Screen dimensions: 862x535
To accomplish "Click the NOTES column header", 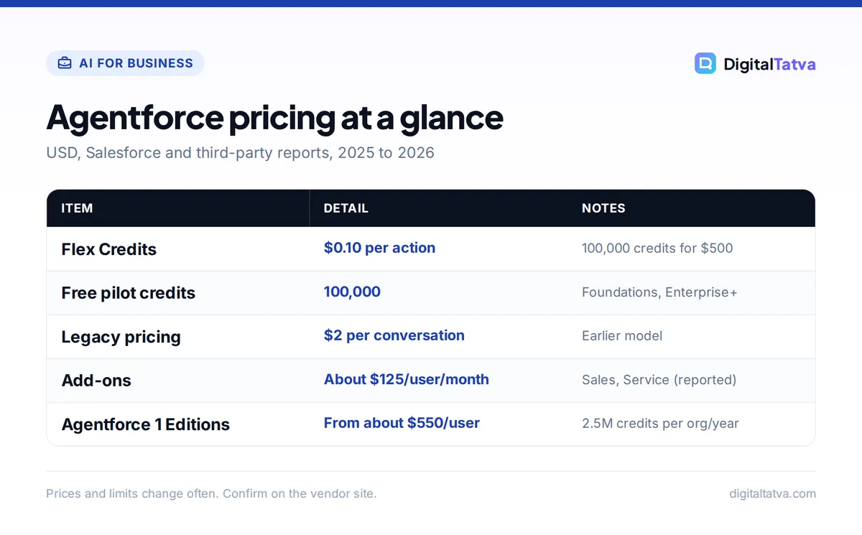I will pos(603,208).
